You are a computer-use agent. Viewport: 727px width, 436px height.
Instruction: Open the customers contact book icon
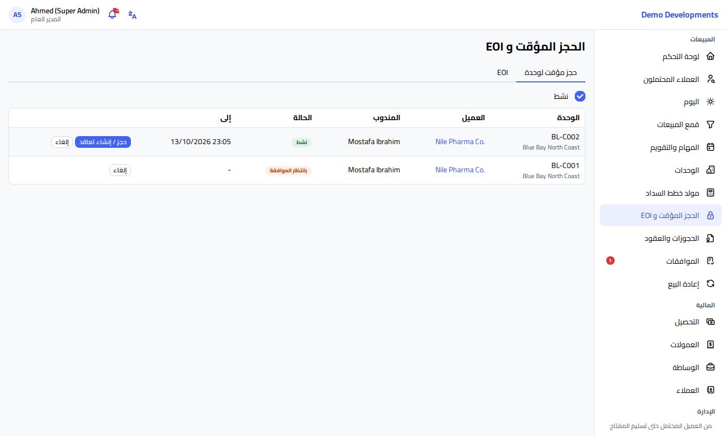(710, 390)
